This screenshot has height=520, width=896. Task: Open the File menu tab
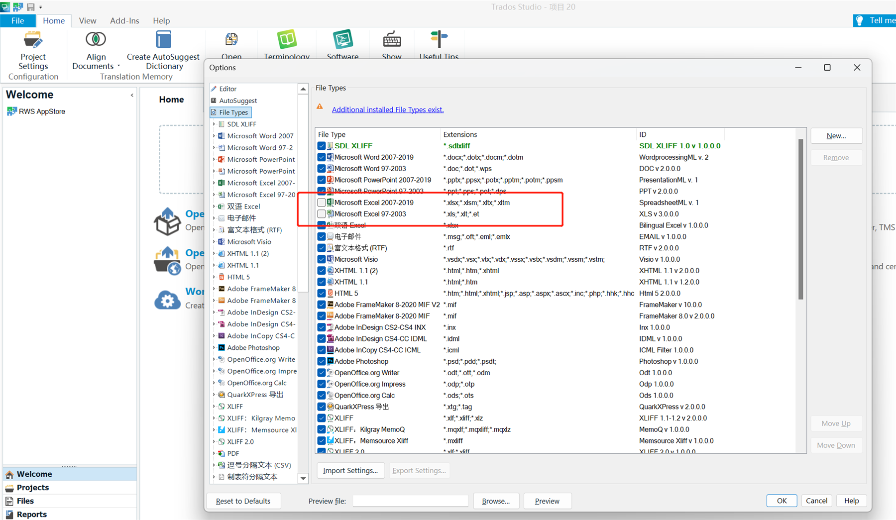tap(18, 20)
